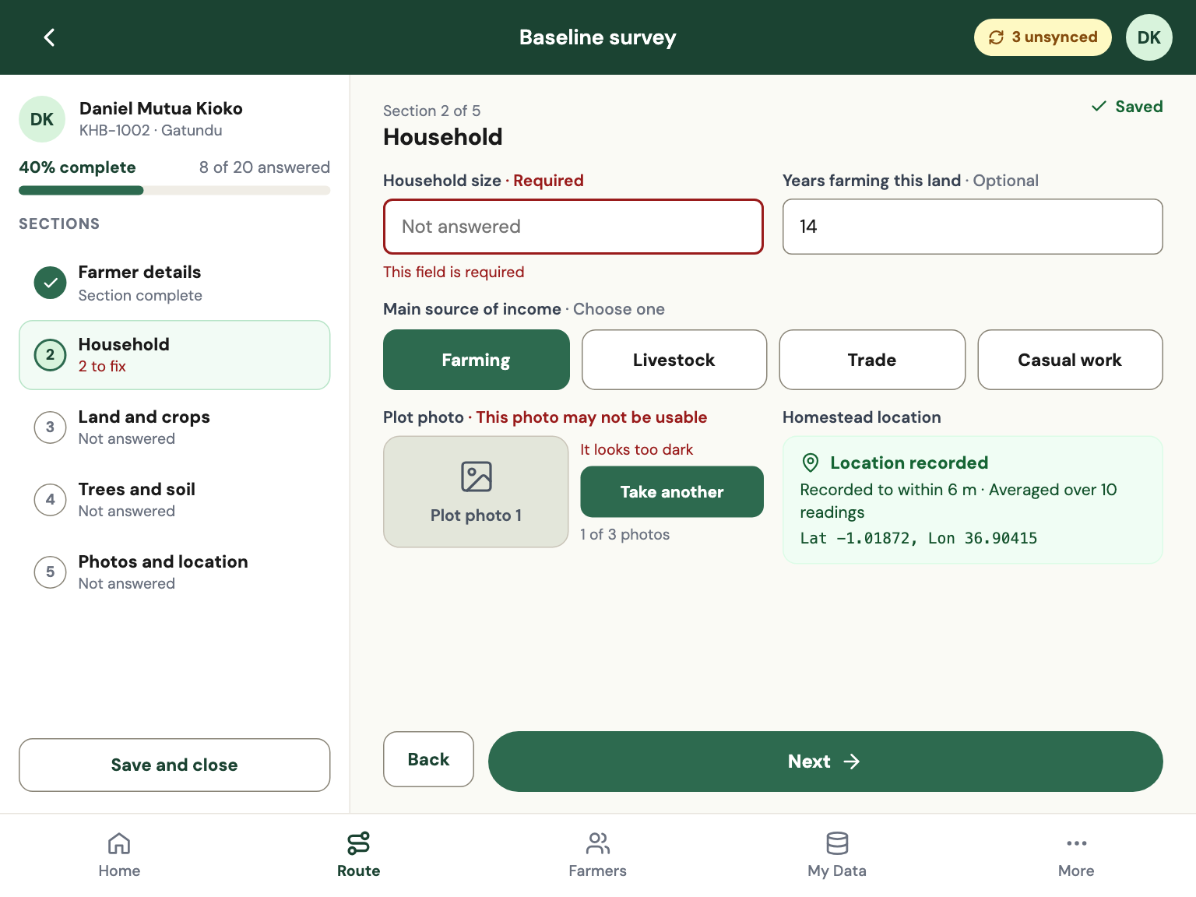
Task: Tap the 3 unsynced badge label
Action: [1054, 37]
